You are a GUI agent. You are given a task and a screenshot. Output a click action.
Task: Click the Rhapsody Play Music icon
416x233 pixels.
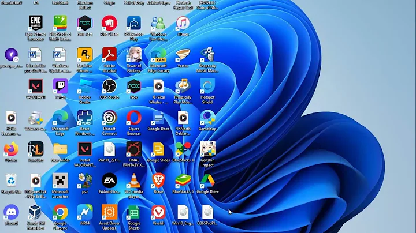pos(183,86)
